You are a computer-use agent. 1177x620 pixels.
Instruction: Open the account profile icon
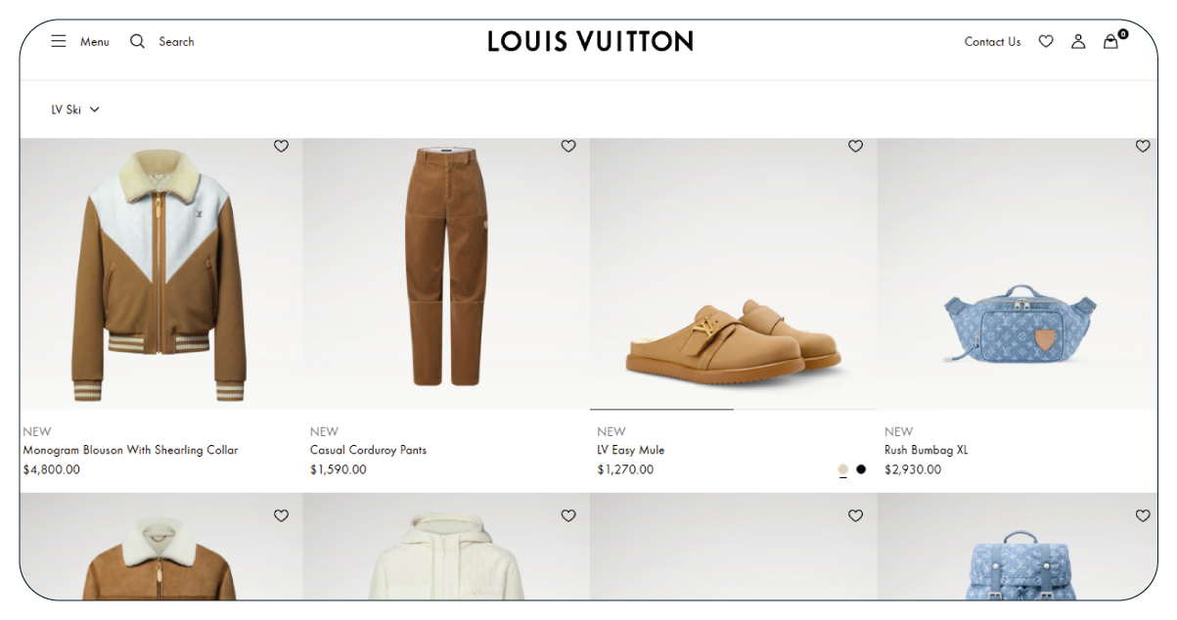(1078, 41)
